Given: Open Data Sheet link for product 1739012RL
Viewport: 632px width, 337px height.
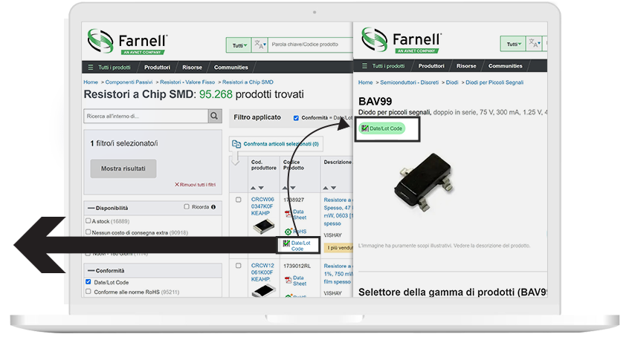Looking at the screenshot, I should click(300, 281).
